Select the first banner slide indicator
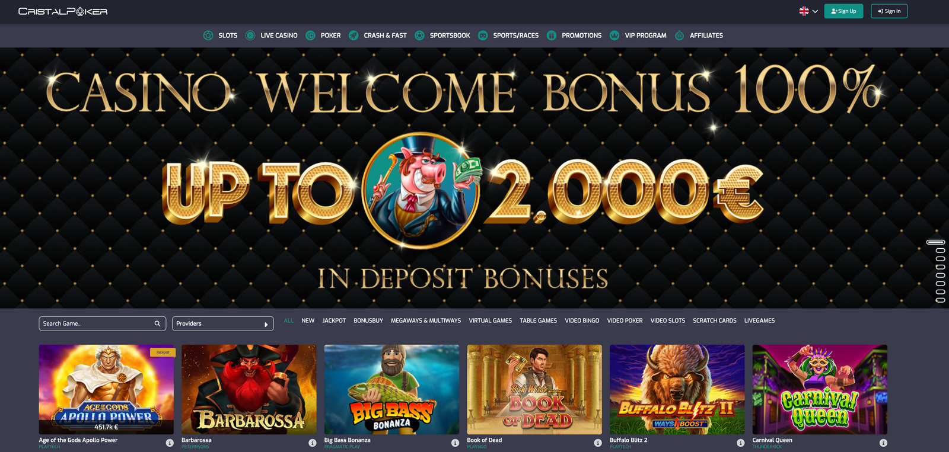Viewport: 949px width, 452px height. 935,242
